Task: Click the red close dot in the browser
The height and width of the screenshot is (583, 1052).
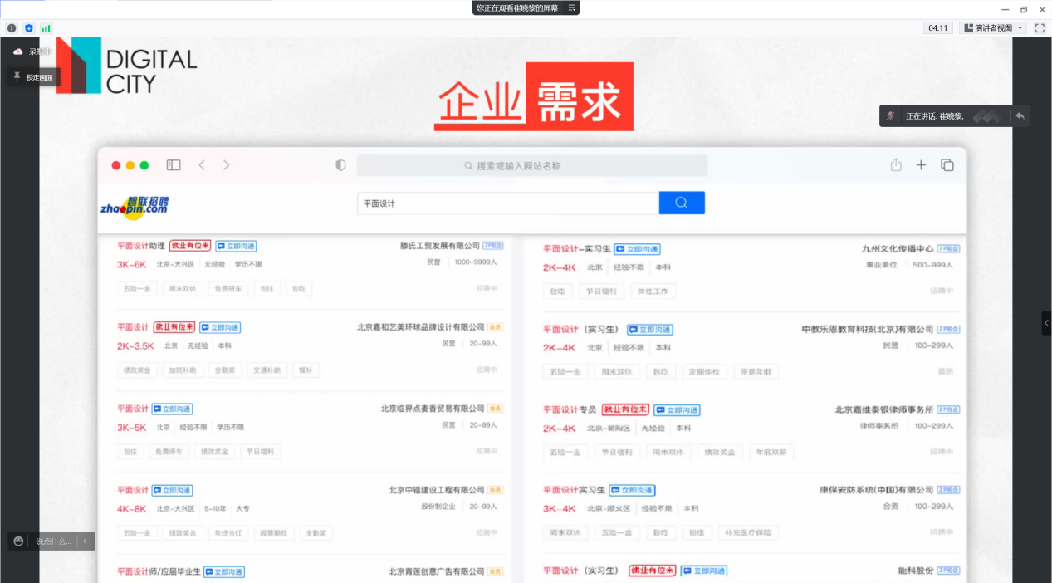Action: pos(116,165)
